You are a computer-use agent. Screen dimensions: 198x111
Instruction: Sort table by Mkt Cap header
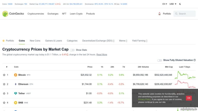169,67
